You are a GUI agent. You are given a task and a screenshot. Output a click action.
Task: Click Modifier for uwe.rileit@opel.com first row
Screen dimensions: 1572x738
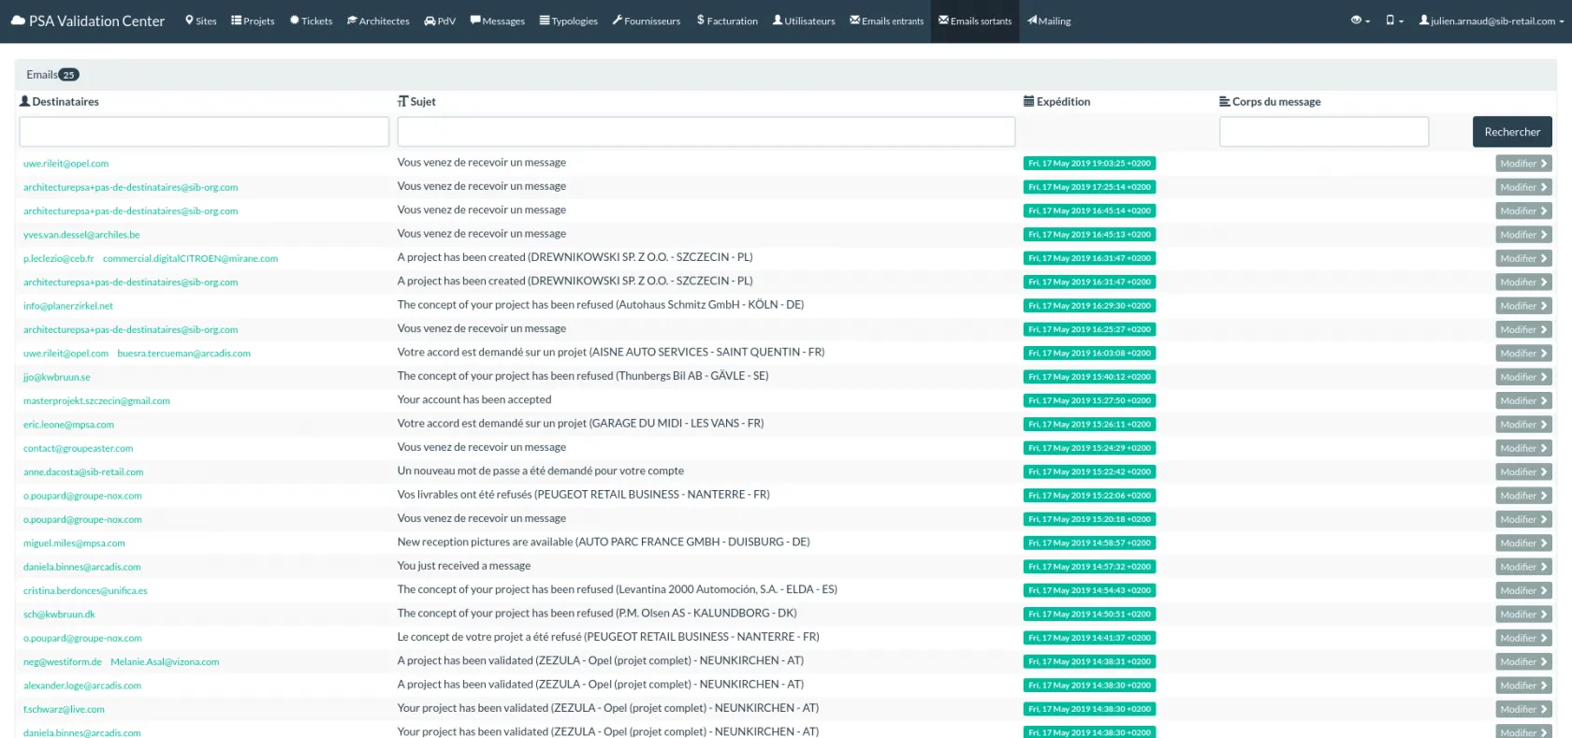click(x=1523, y=164)
